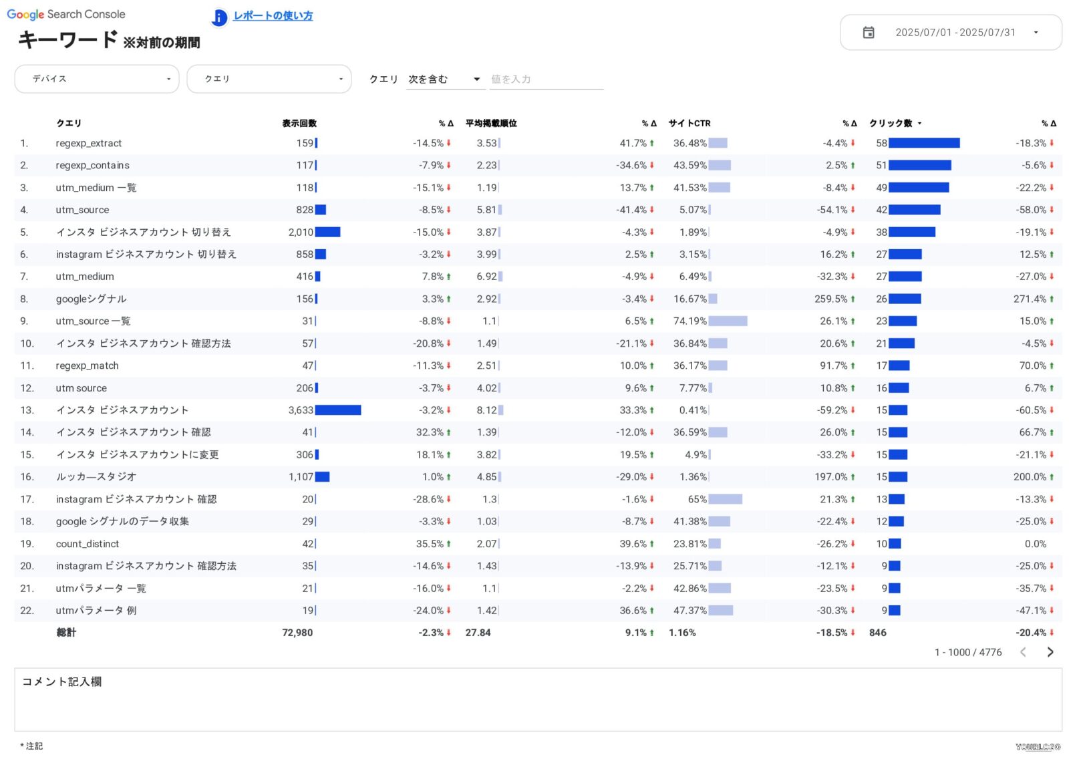Open the クエリ filter dropdown
Viewport: 1077px width, 761px height.
point(269,79)
